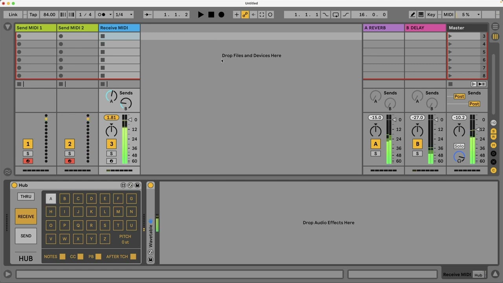Select the Receive MIDI track header
503x283 pixels.
click(x=119, y=28)
